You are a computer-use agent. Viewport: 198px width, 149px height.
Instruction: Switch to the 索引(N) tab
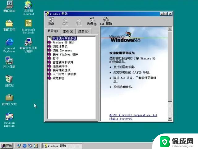pyautogui.click(x=68, y=32)
